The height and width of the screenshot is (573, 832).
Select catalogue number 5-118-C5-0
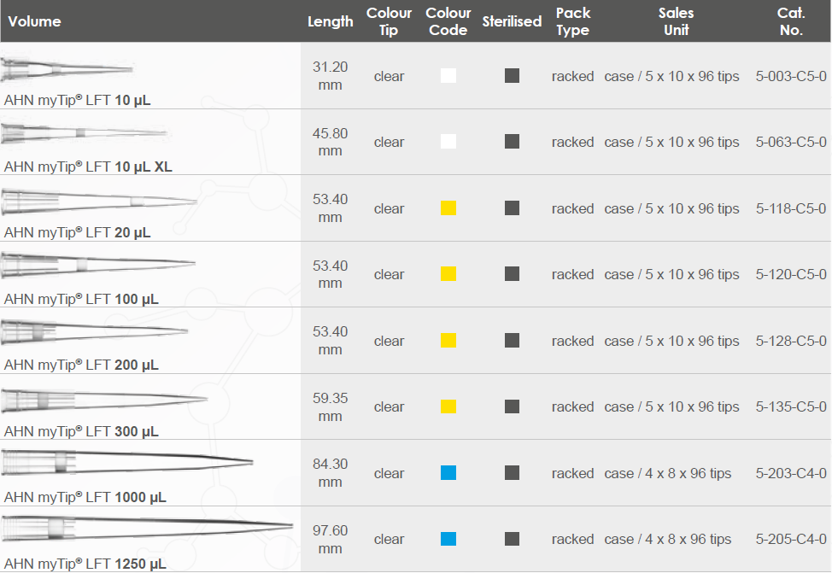pos(791,208)
